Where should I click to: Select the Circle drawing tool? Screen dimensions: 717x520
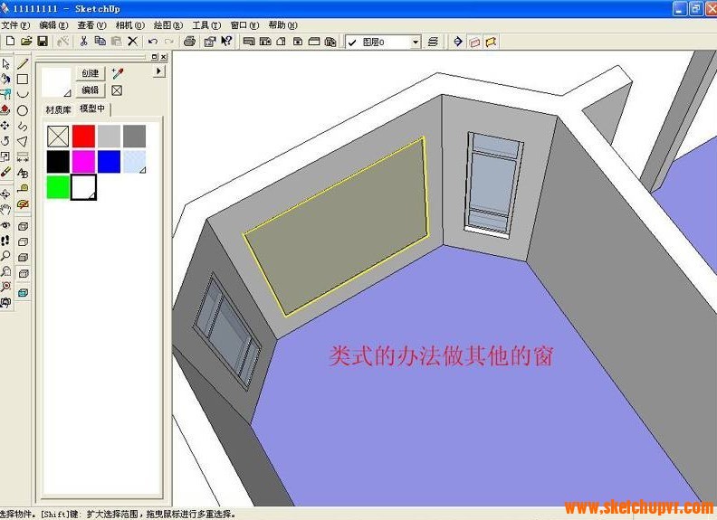point(23,110)
